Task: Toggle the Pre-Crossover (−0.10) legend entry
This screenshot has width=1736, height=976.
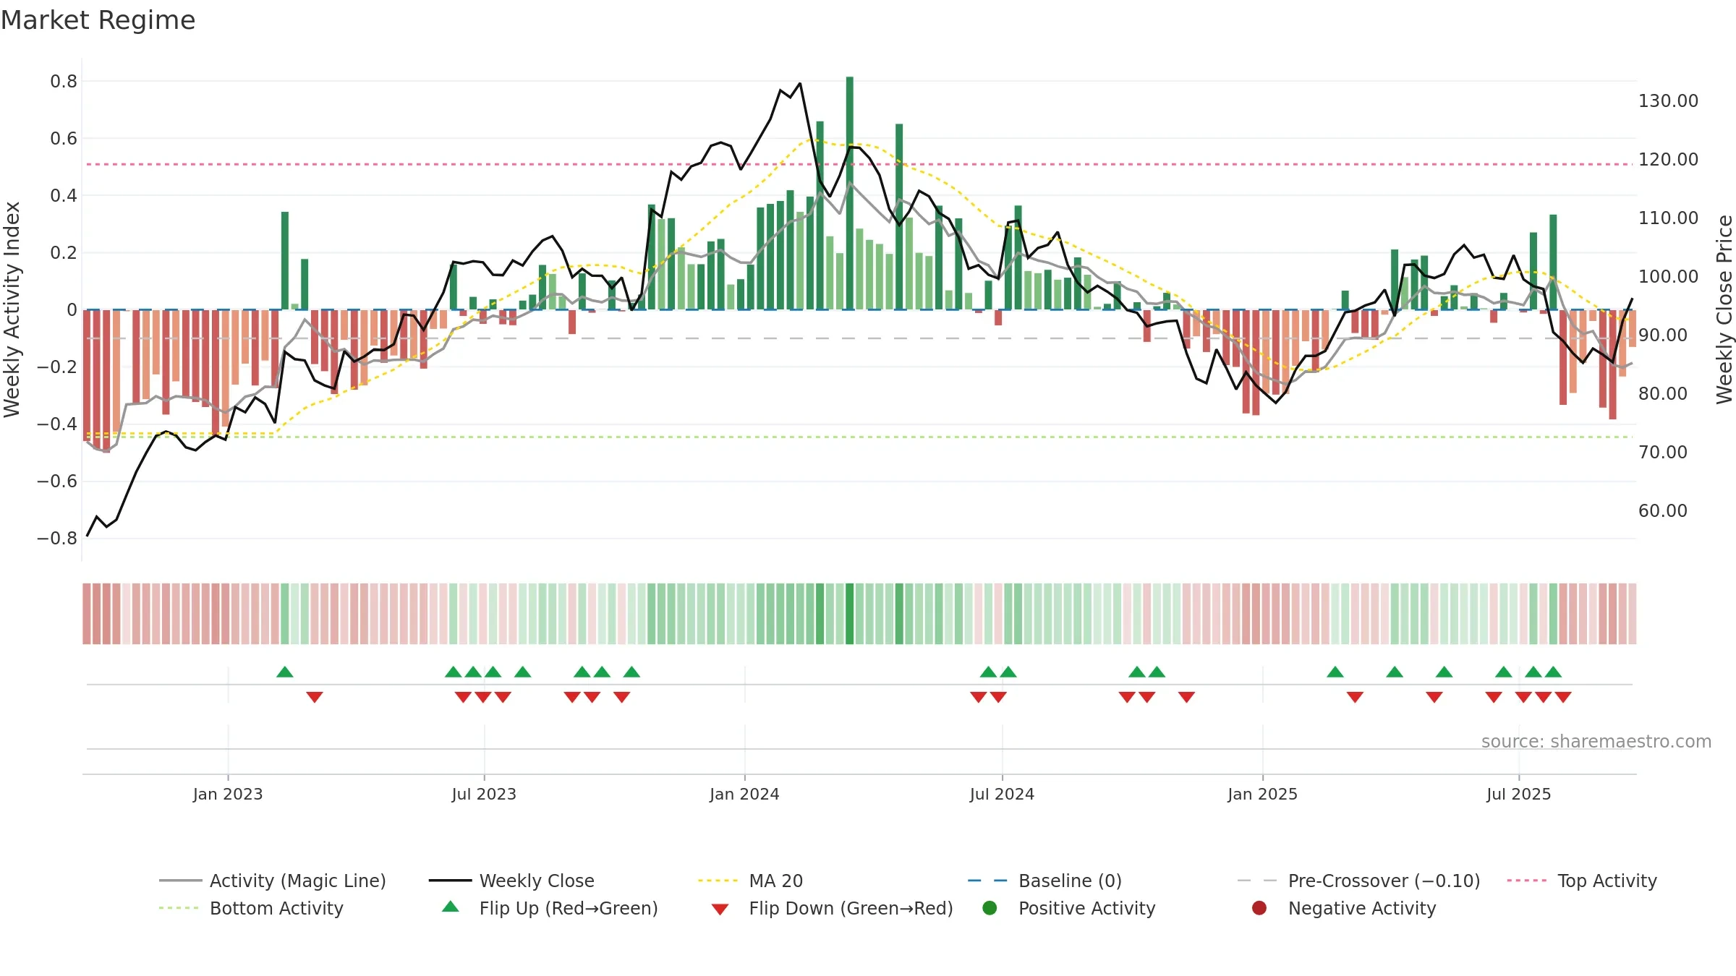Action: coord(1358,881)
